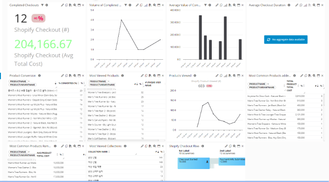Duplicate the Completed Checkouts widget with the copy icon
The image size is (329, 182).
click(x=67, y=5)
